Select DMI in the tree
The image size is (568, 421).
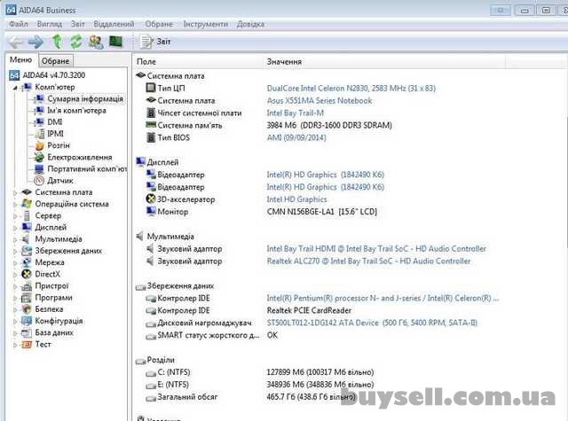(x=55, y=122)
